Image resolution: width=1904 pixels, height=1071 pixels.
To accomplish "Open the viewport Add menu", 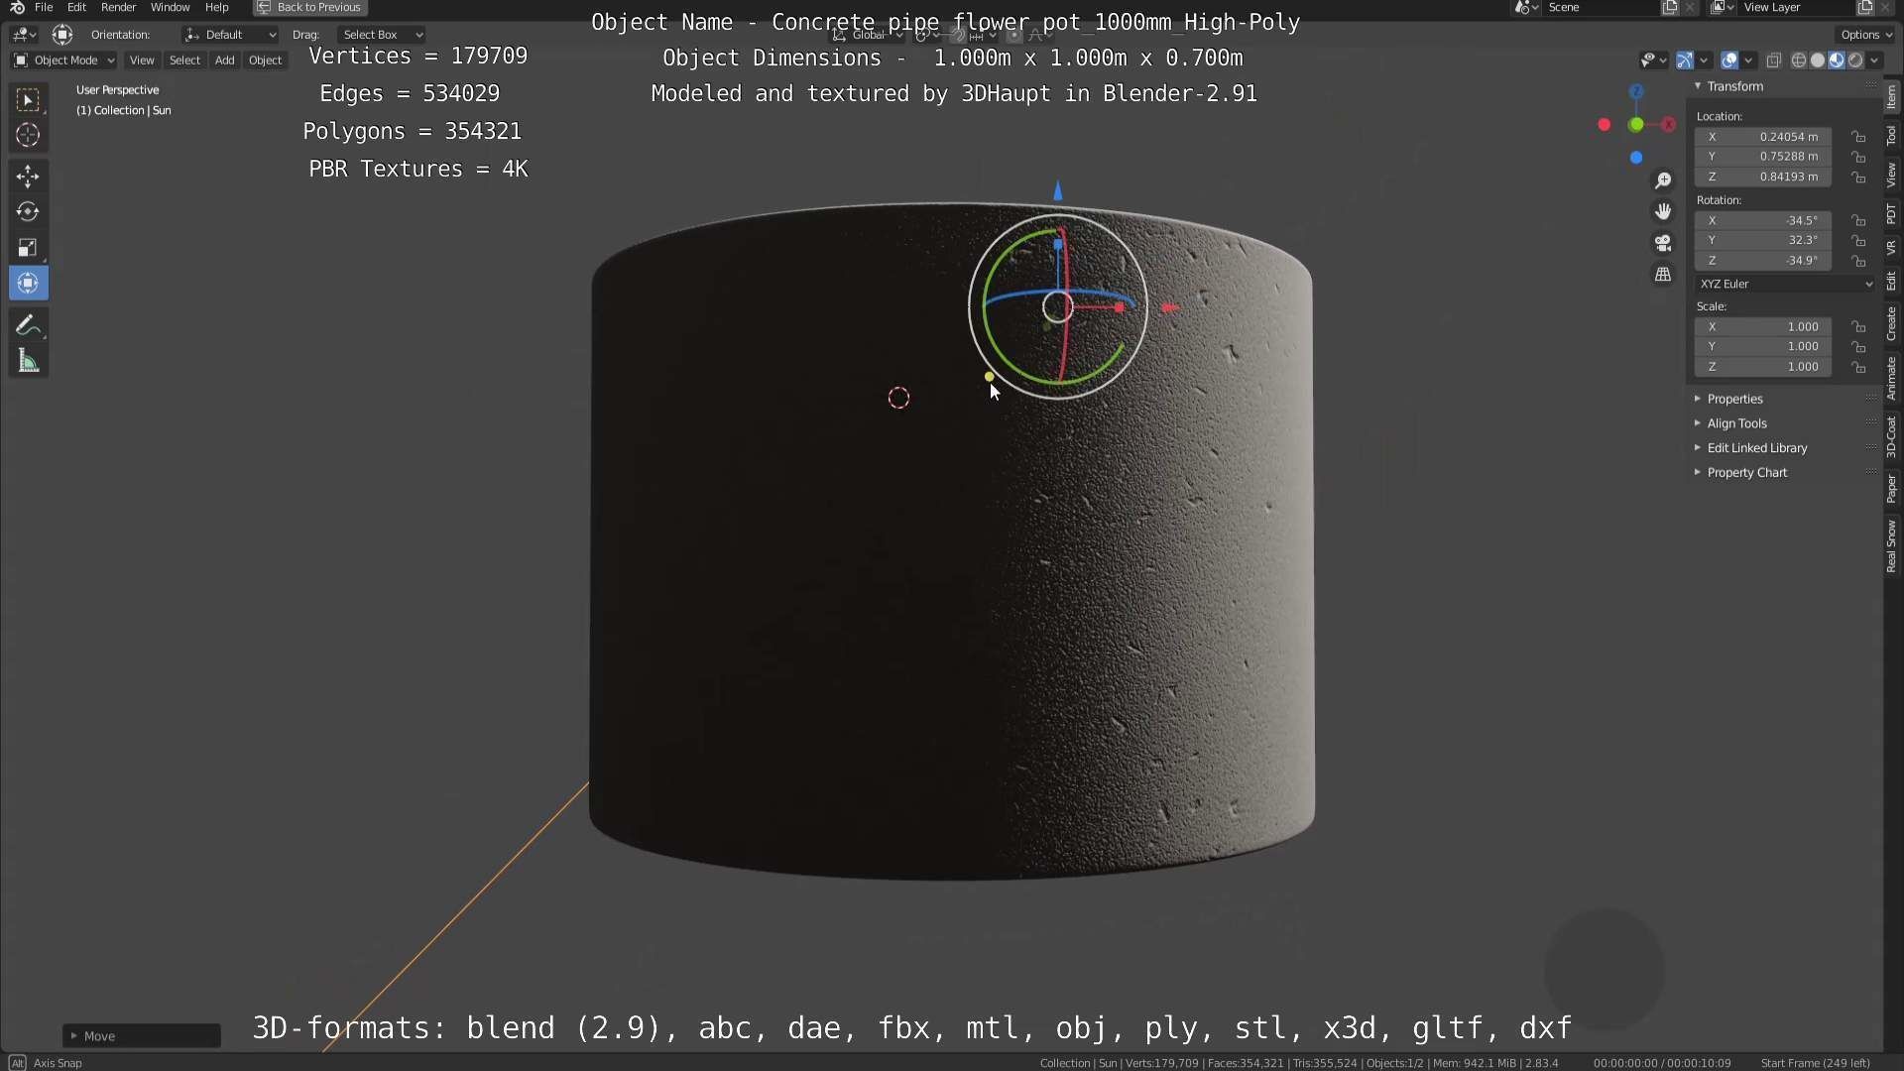I will [x=224, y=60].
